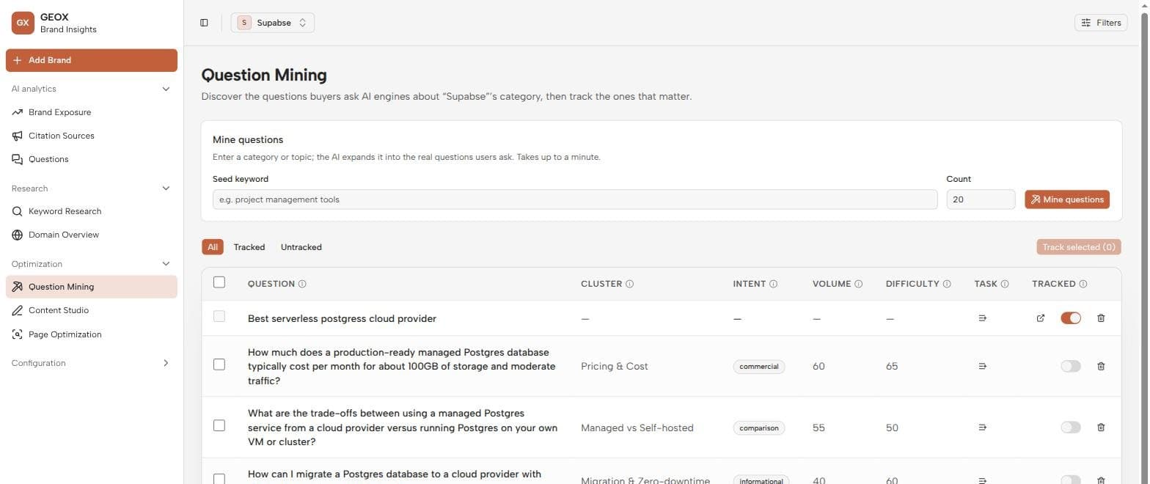Screen dimensions: 1150x484
Task: Click the 'Pricing & Cost' cluster cell
Action: pyautogui.click(x=615, y=366)
